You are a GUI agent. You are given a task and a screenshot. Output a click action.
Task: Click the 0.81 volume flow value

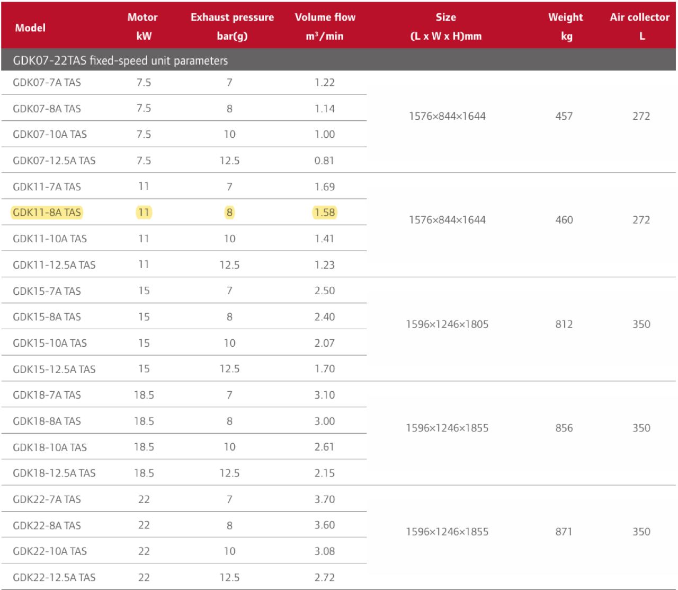click(324, 161)
